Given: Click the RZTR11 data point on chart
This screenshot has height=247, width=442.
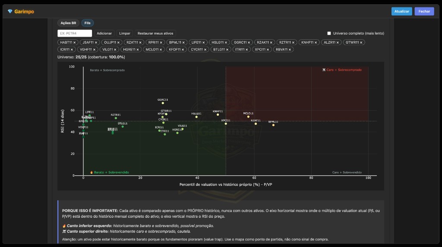Looking at the screenshot, I should pos(116,118).
